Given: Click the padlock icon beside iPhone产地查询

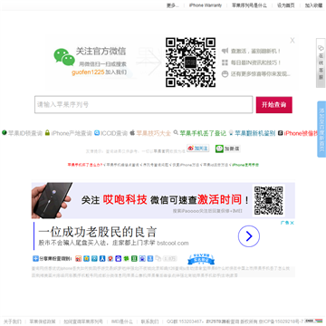Looking at the screenshot, I should point(47,132).
